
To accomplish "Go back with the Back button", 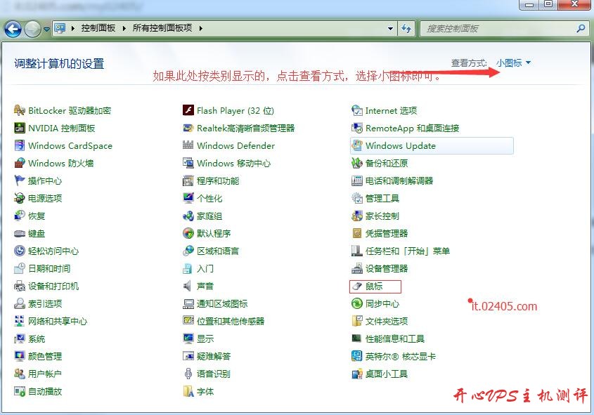I will click(13, 29).
